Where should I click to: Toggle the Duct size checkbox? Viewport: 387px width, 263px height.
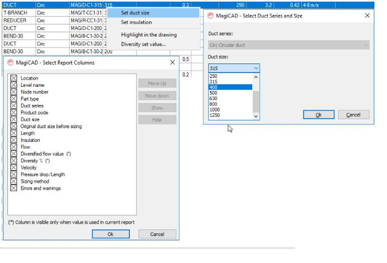click(14, 119)
